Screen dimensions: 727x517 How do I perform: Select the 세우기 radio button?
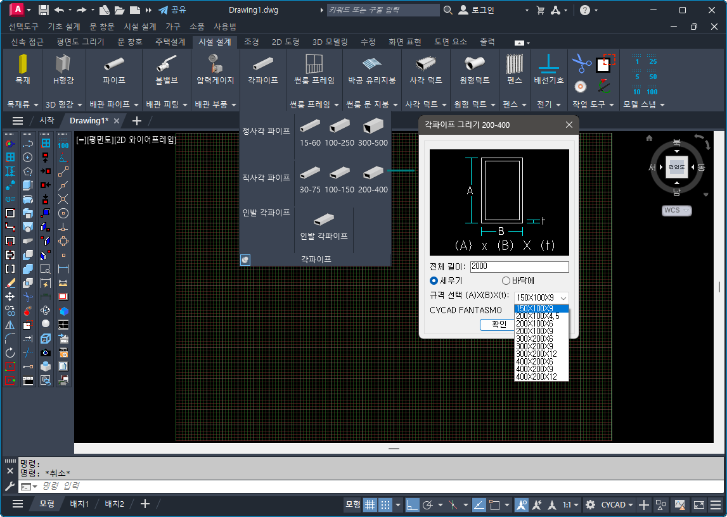[434, 280]
